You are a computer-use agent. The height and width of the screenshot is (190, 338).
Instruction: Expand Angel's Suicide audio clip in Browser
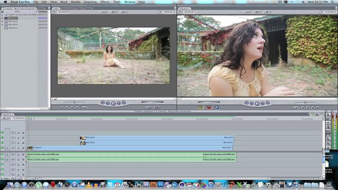tap(2, 15)
